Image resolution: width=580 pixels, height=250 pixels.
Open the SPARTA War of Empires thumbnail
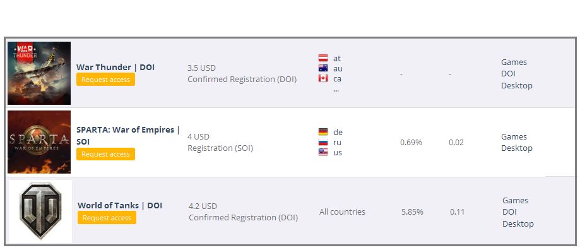(39, 142)
